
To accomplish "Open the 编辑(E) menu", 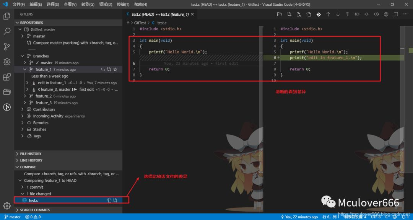I will click(x=36, y=4).
